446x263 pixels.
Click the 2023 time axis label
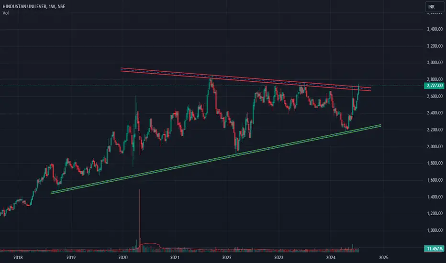[279, 258]
